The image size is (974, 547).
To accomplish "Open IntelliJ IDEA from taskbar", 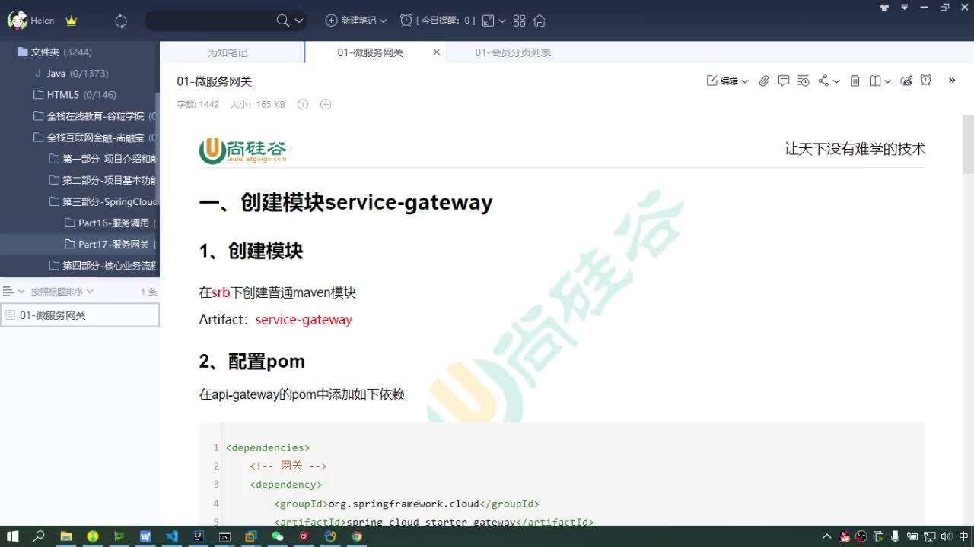I will click(x=198, y=536).
